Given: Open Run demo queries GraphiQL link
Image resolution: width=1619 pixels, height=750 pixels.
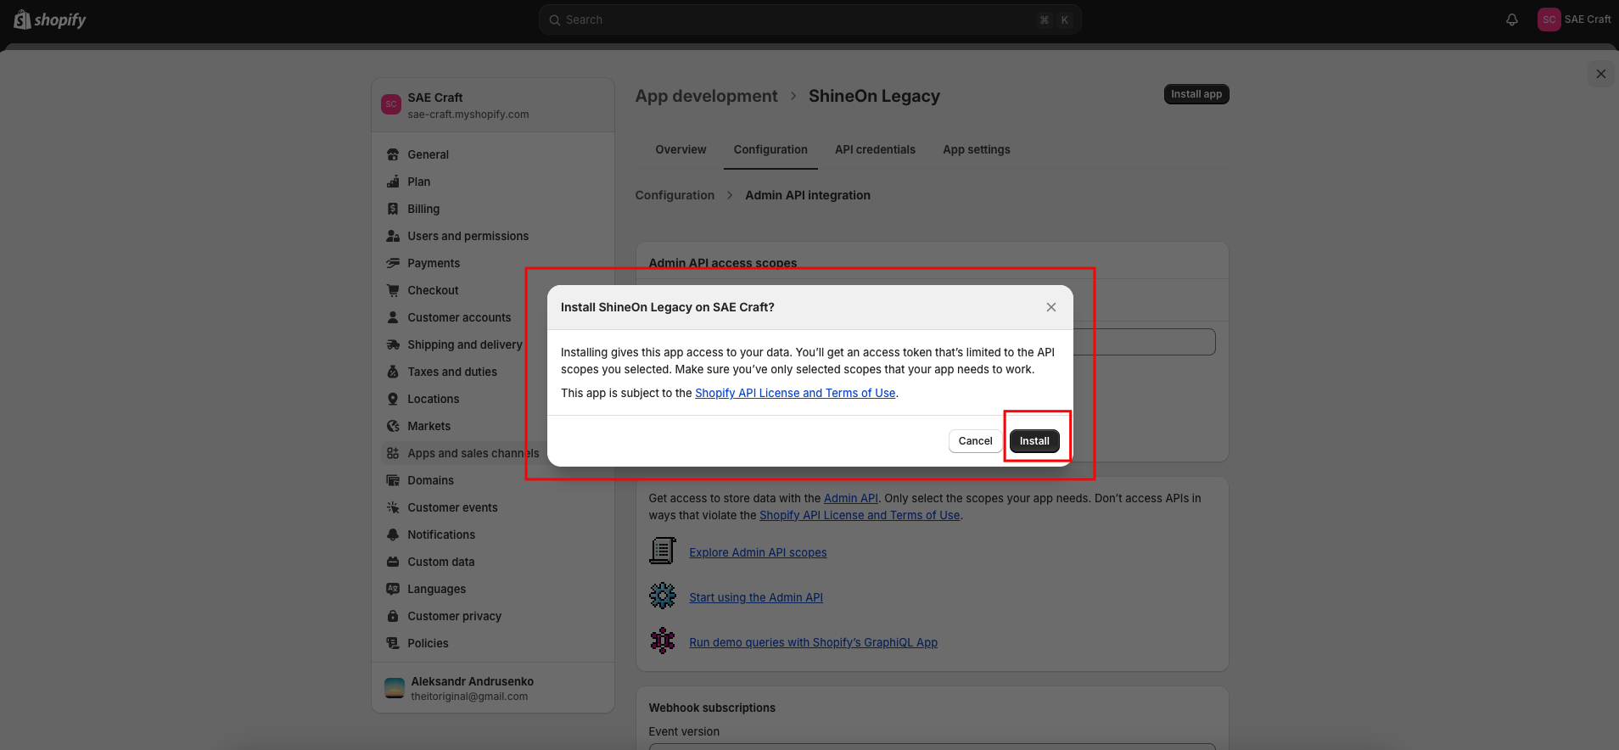Looking at the screenshot, I should pyautogui.click(x=813, y=642).
